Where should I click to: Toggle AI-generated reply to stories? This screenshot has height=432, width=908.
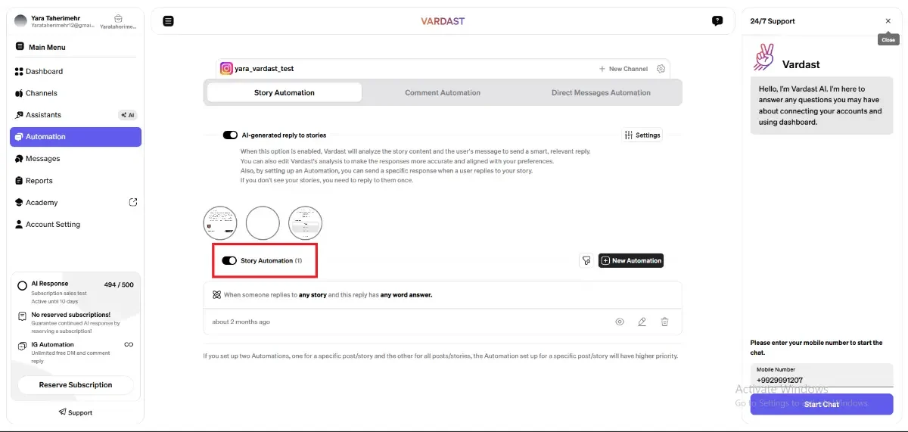coord(230,135)
